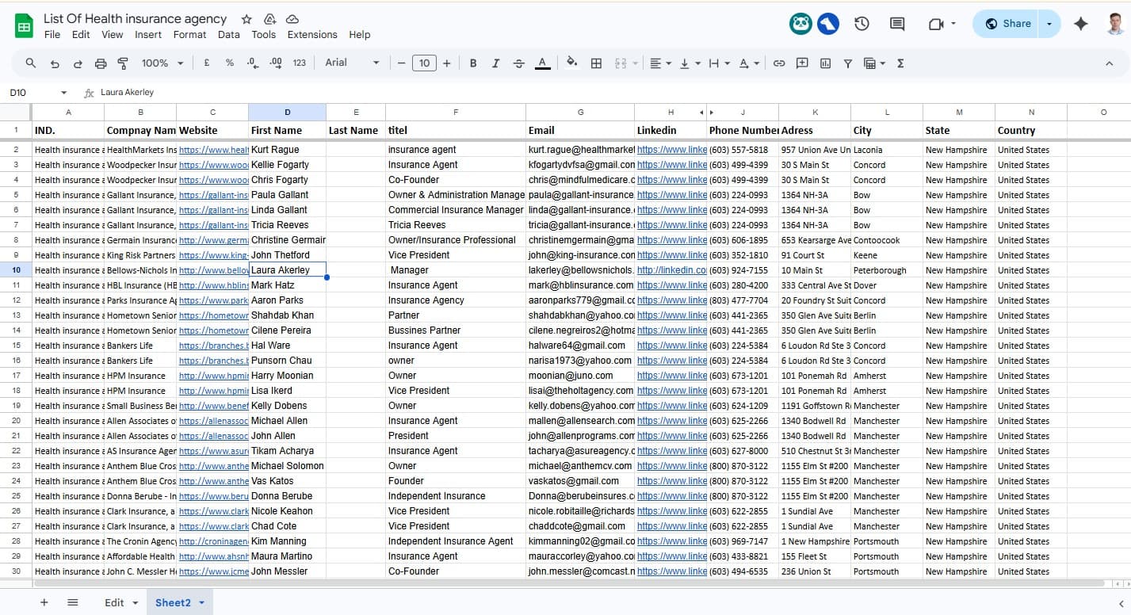Open the Insert menu
This screenshot has width=1131, height=615.
pyautogui.click(x=148, y=35)
